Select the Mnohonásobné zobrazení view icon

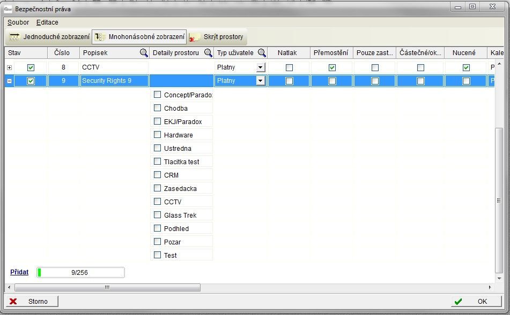pos(100,37)
